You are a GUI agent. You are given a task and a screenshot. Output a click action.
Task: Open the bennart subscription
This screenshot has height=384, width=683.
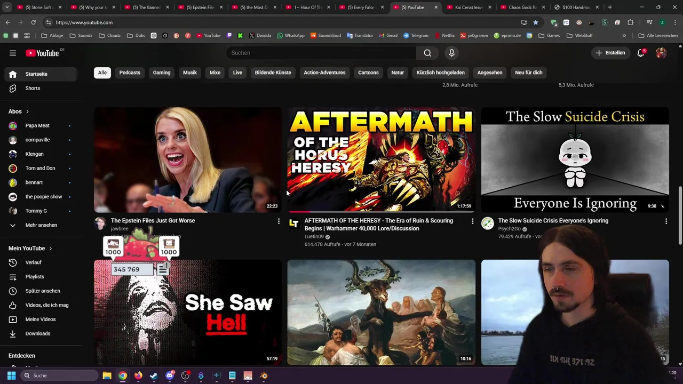point(41,182)
